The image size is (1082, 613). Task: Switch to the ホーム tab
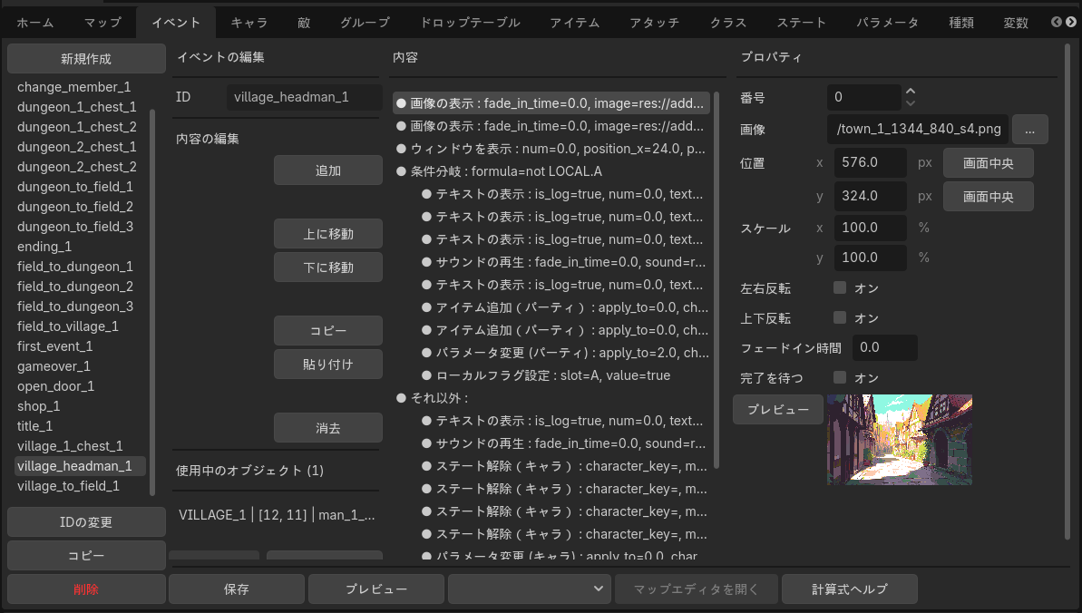click(35, 23)
